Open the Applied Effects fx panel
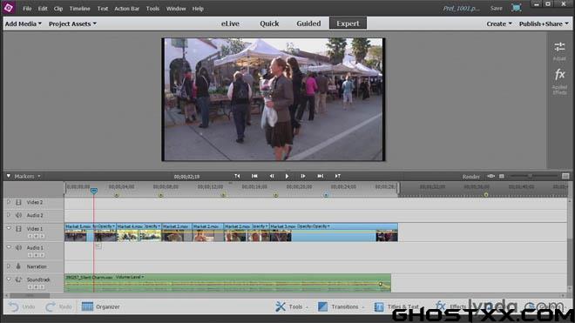575x323 pixels. pos(559,74)
